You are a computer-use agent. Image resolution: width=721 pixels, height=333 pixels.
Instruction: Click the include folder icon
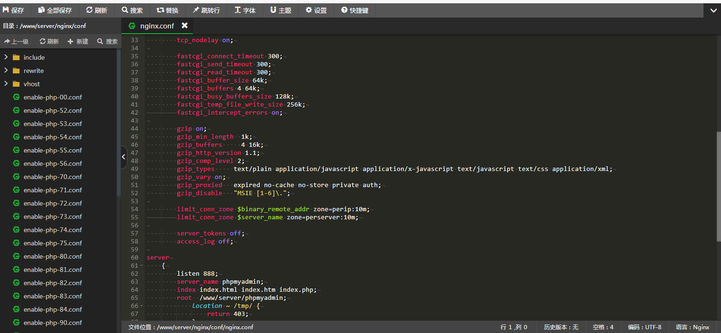(x=16, y=57)
